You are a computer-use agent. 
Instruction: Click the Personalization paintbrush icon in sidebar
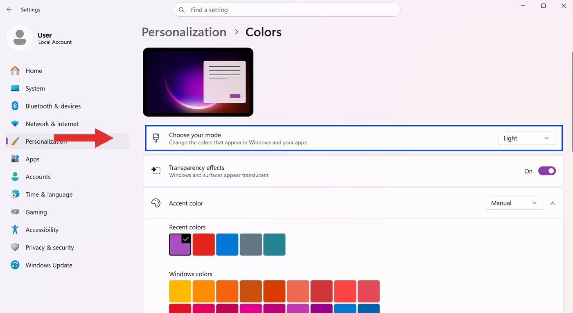tap(15, 141)
